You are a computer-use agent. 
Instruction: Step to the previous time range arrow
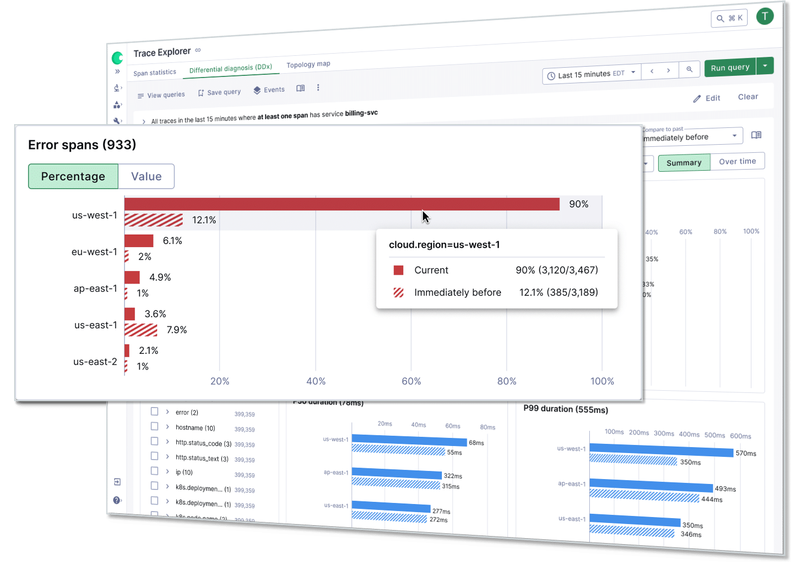coord(652,70)
